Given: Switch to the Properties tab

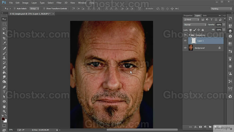Looking at the screenshot, I should (x=188, y=15).
